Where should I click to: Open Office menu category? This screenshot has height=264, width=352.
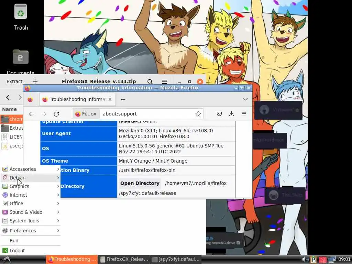(30, 203)
